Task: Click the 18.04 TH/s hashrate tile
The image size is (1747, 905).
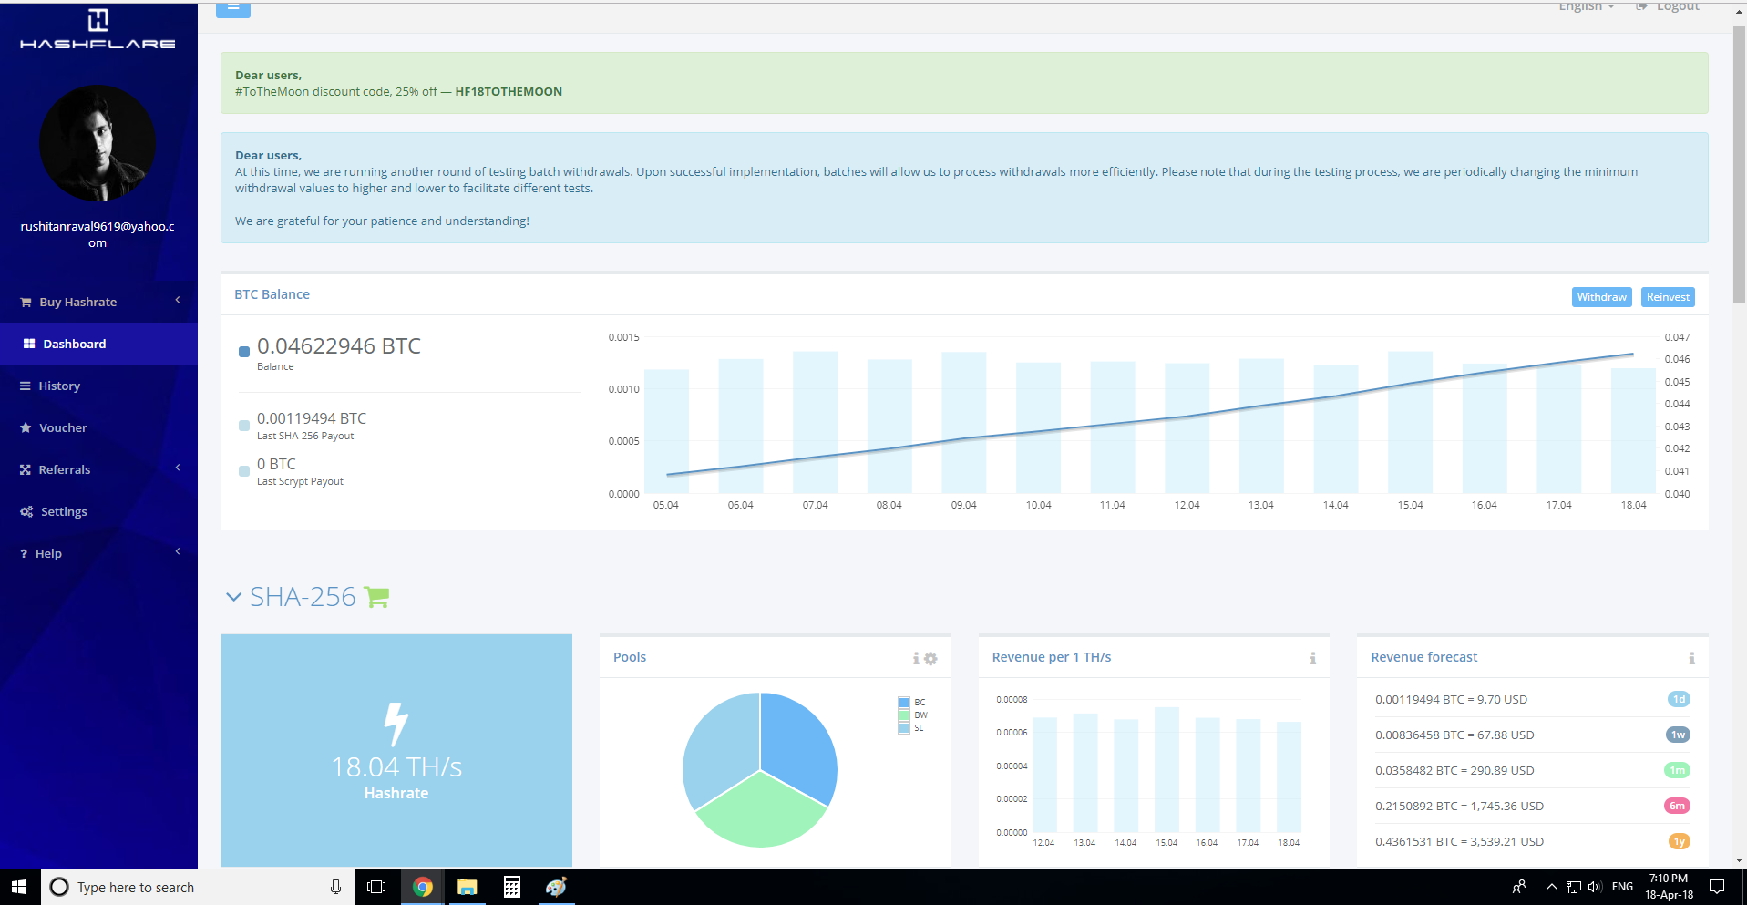Action: point(396,750)
